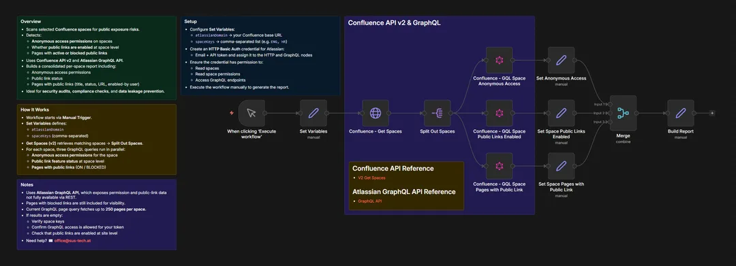736x266 pixels.
Task: Select the Set Anonymous Access node
Action: (562, 60)
